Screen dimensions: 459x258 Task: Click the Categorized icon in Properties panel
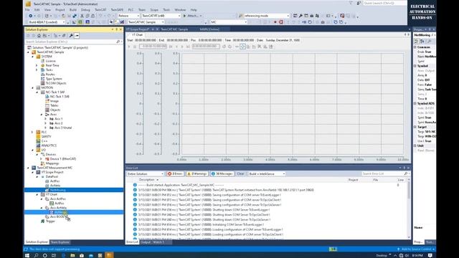click(416, 42)
